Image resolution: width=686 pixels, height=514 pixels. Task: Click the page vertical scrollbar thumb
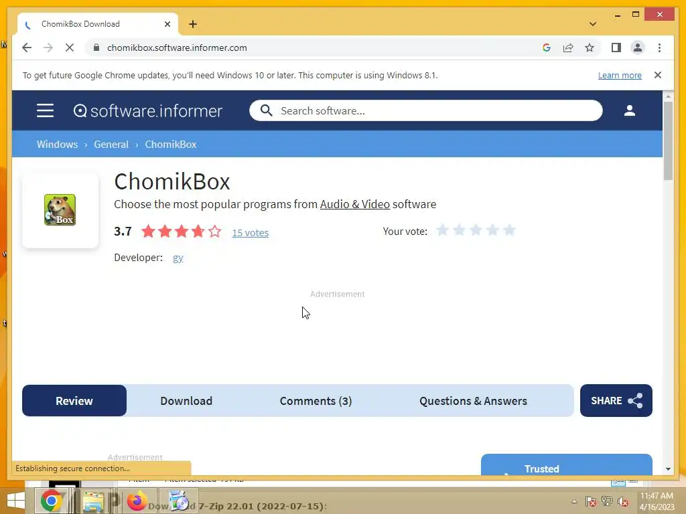coord(668,141)
